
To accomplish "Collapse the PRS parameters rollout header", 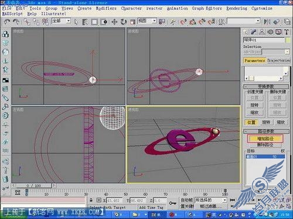I will coord(266,86).
